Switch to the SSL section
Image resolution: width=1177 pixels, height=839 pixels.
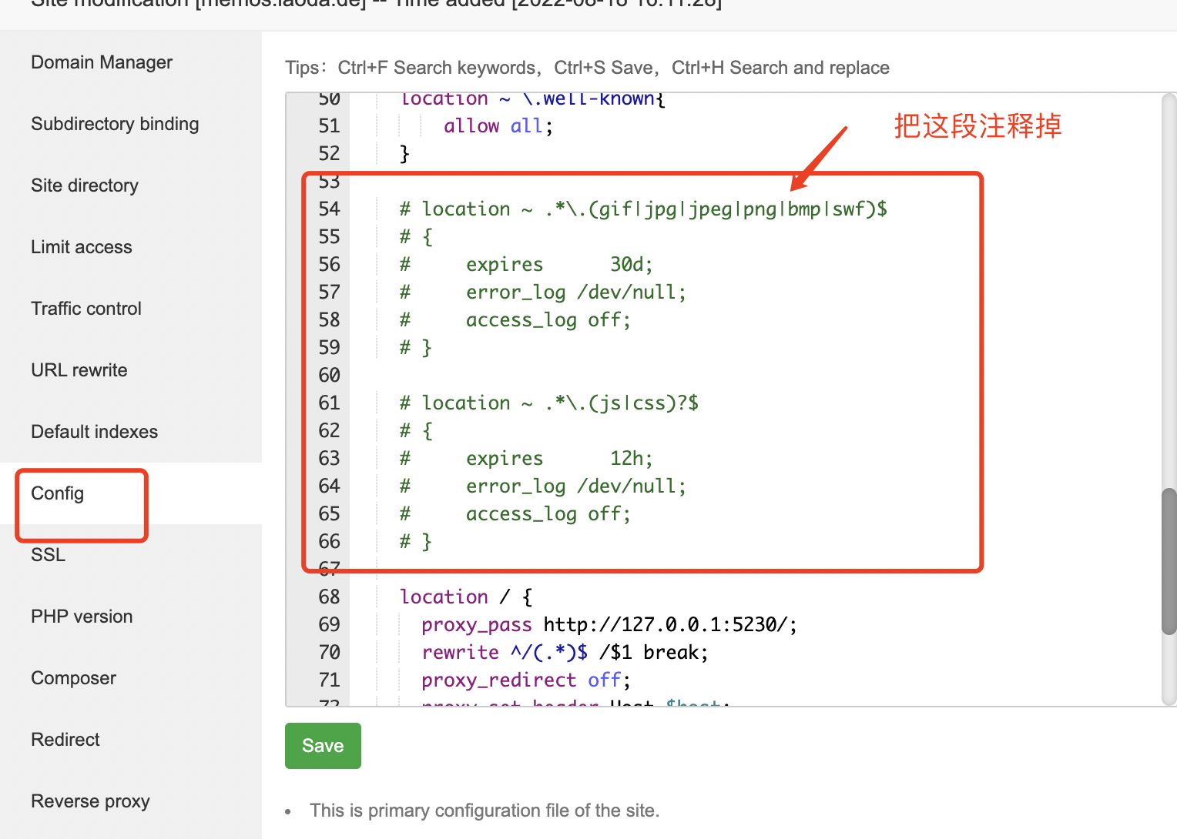pyautogui.click(x=47, y=554)
